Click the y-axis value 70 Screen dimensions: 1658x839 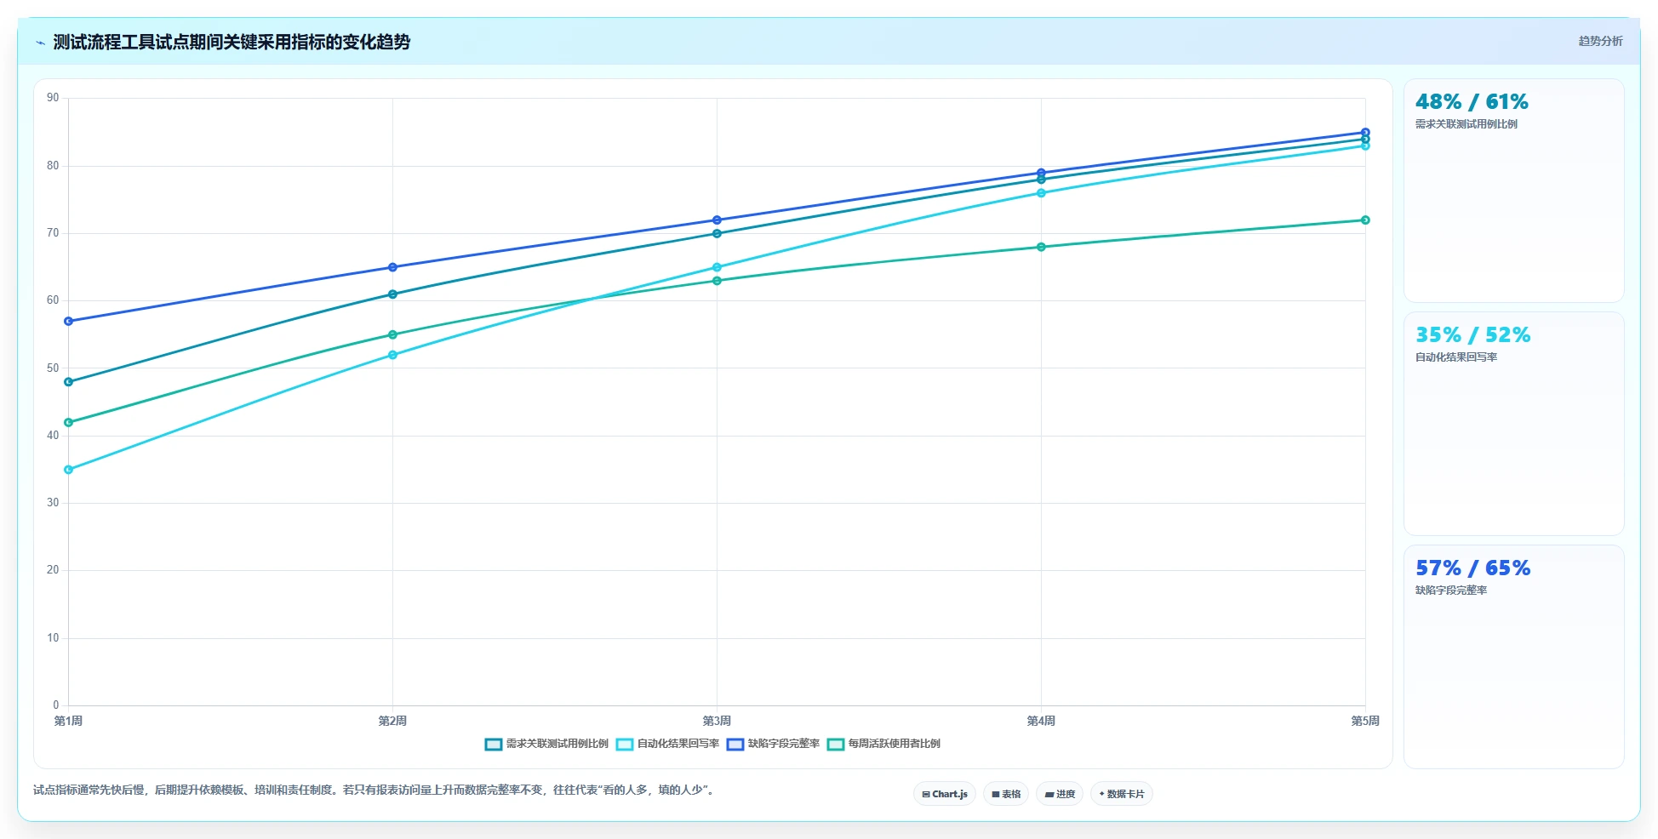tap(53, 233)
